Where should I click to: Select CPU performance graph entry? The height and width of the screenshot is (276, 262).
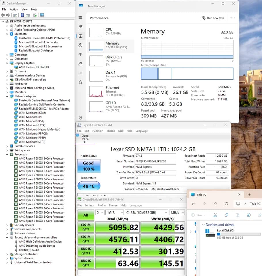click(x=111, y=32)
